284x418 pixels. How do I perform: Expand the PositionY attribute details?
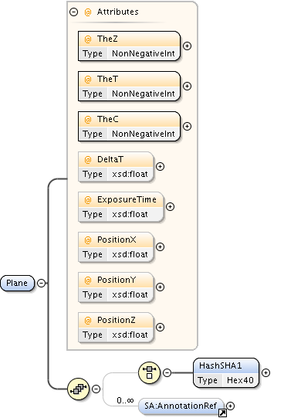[x=160, y=287]
